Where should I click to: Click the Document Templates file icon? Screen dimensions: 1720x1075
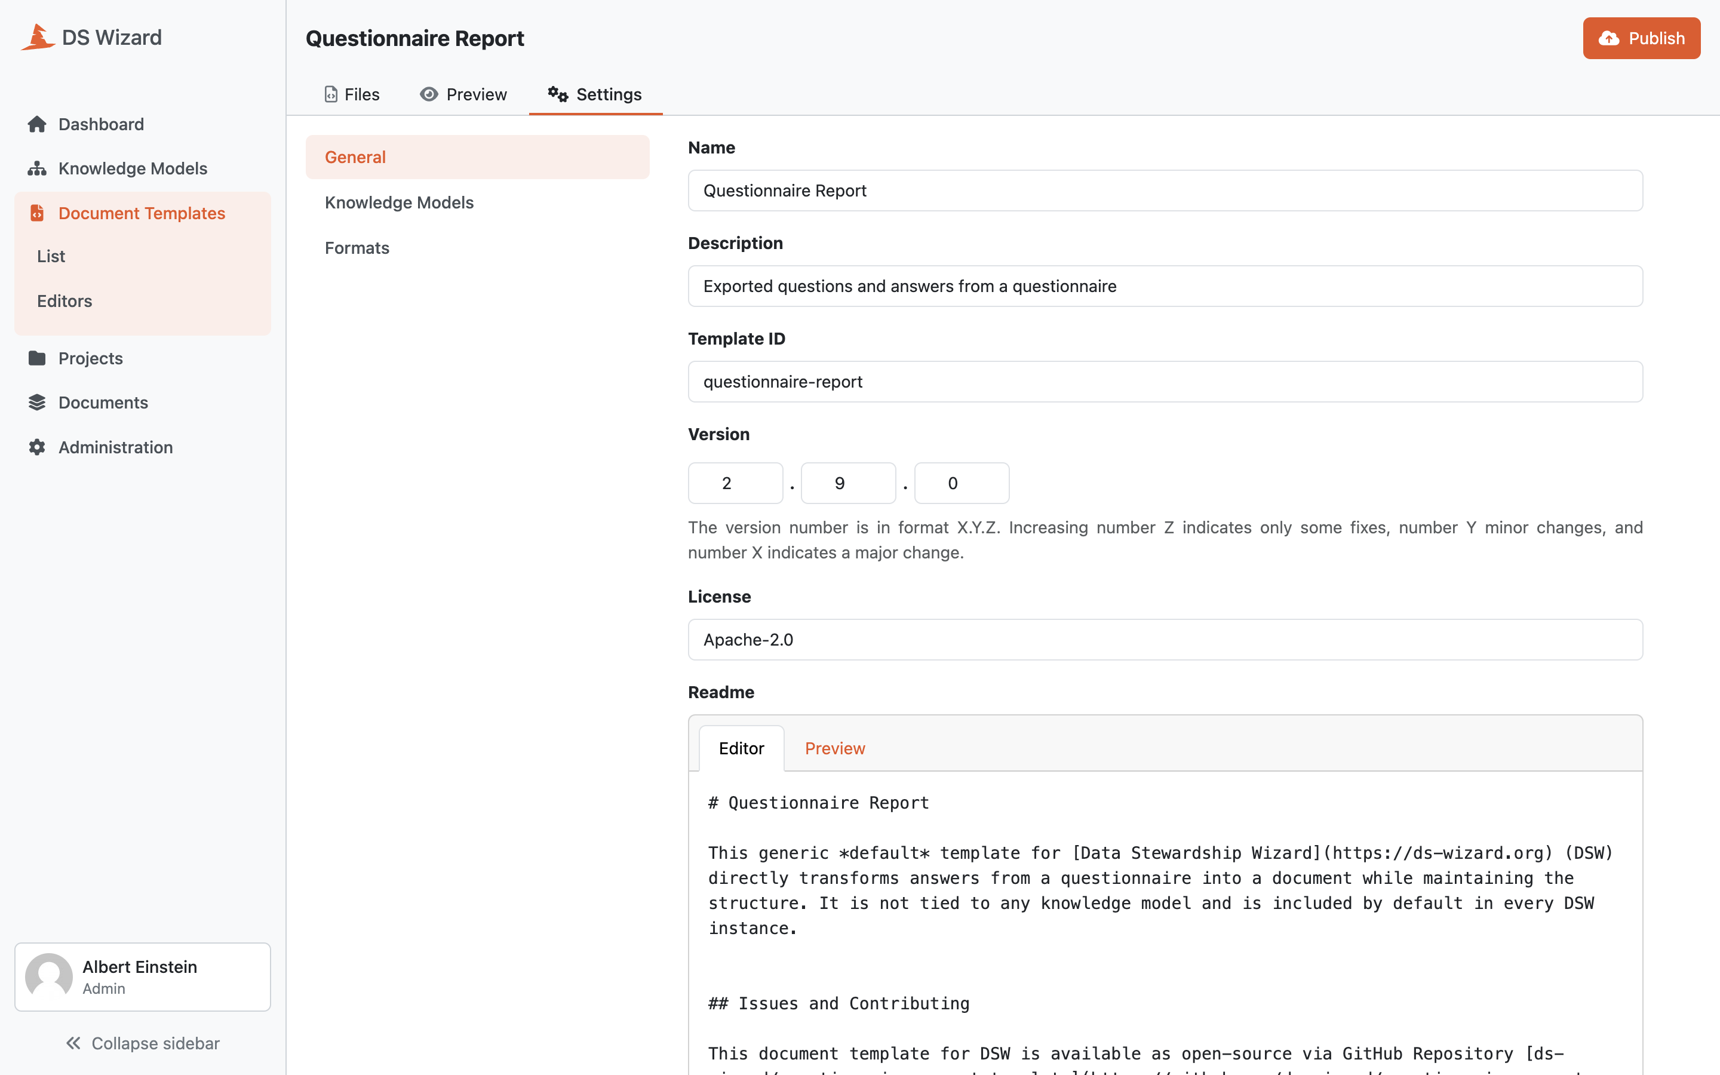37,213
